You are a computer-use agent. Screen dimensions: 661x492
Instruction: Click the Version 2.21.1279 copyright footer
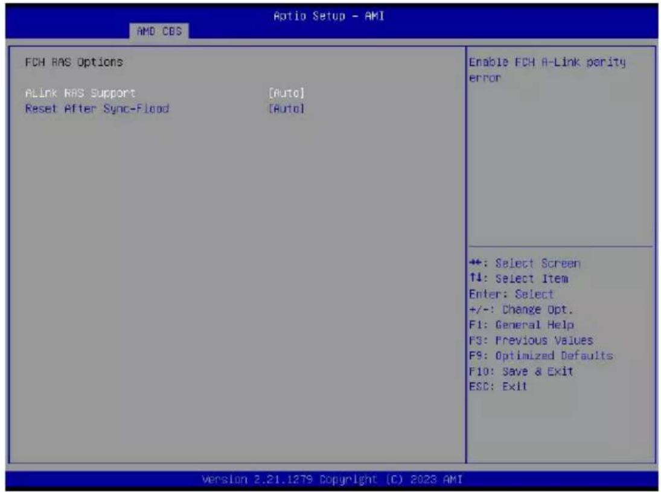[x=332, y=480]
